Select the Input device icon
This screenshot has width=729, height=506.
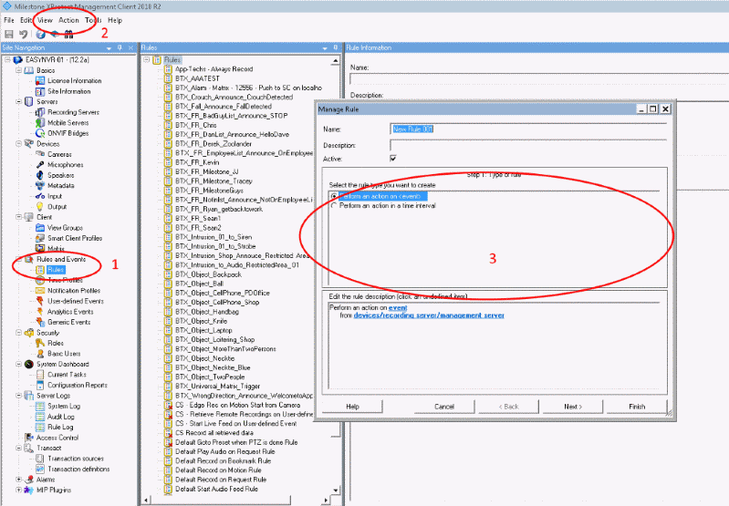pyautogui.click(x=40, y=196)
